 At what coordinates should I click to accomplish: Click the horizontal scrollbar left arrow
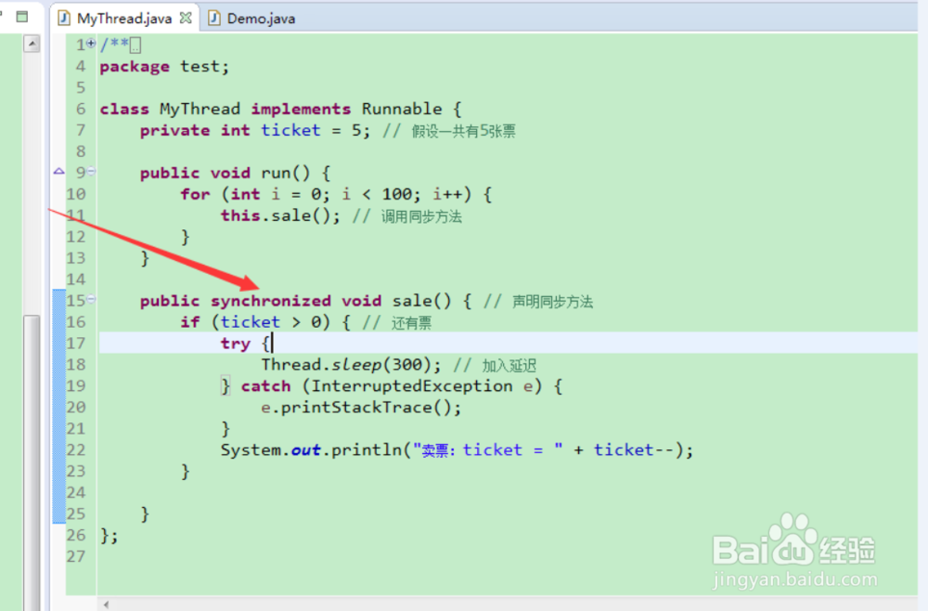point(107,604)
